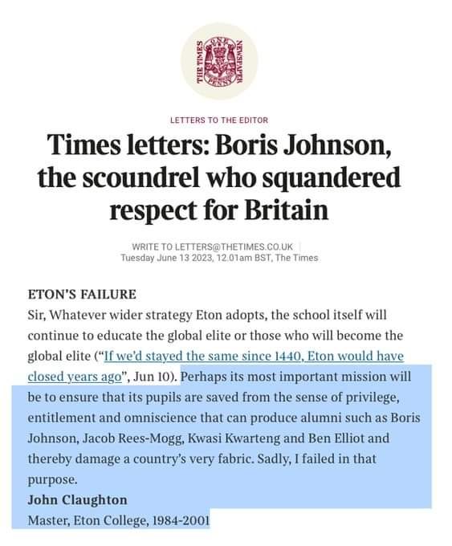The image size is (452, 546).
Task: Click the Boris Johnson headline title
Action: (x=219, y=177)
